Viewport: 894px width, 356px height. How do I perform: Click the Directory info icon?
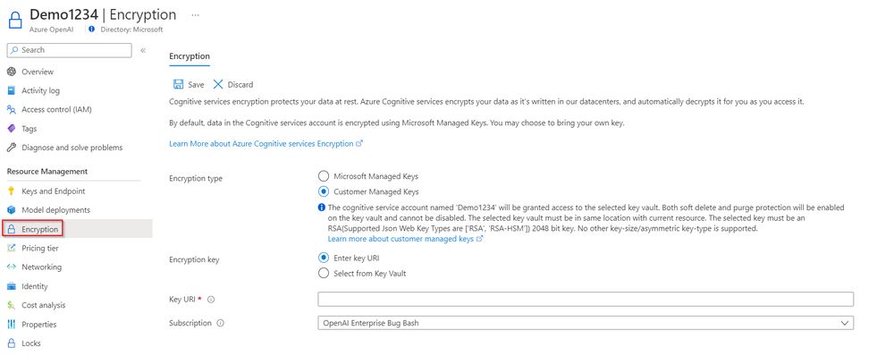(92, 30)
